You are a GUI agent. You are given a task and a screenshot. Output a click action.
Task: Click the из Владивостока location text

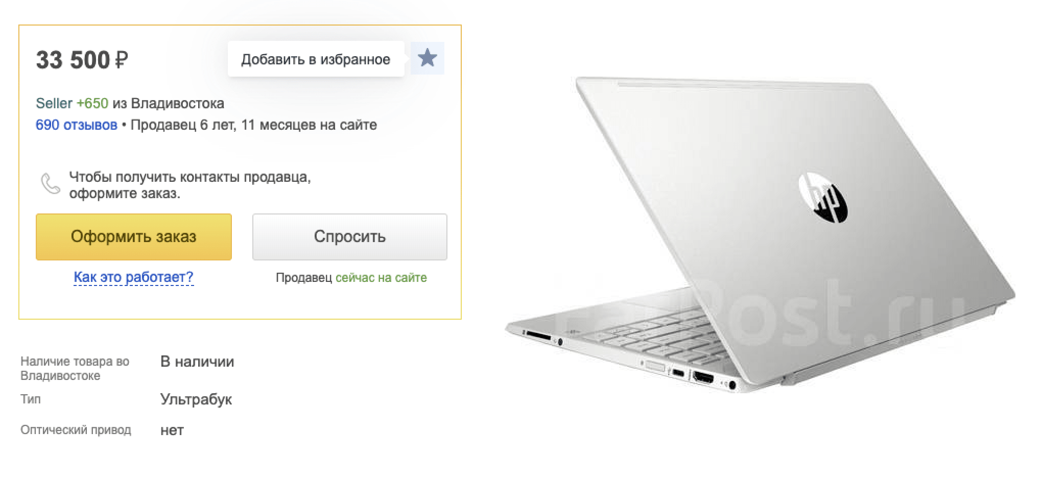(169, 104)
